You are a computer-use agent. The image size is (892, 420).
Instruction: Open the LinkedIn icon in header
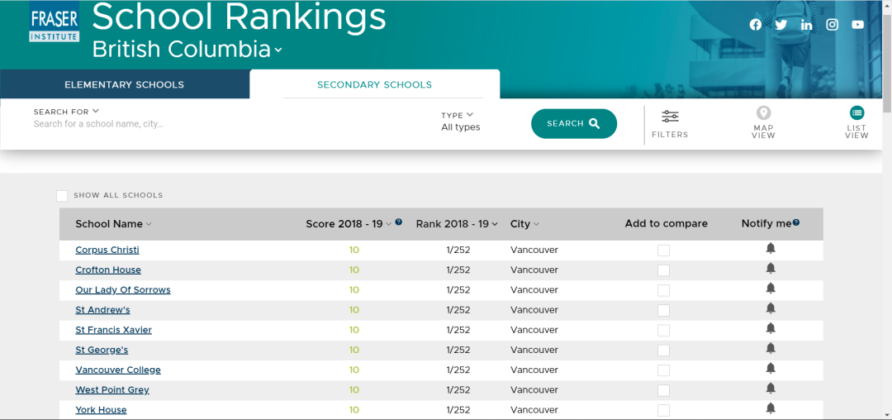click(806, 25)
